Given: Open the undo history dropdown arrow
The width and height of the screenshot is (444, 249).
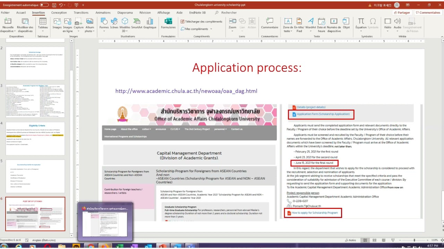Looking at the screenshot, I should tap(65, 5).
